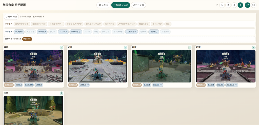Click ウデジマン tag under 66階 card

point(137,85)
